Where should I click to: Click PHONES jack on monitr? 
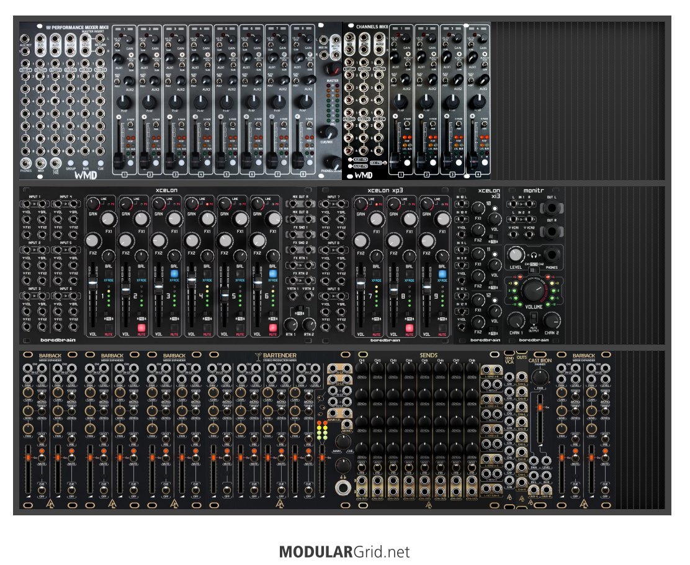pyautogui.click(x=552, y=255)
